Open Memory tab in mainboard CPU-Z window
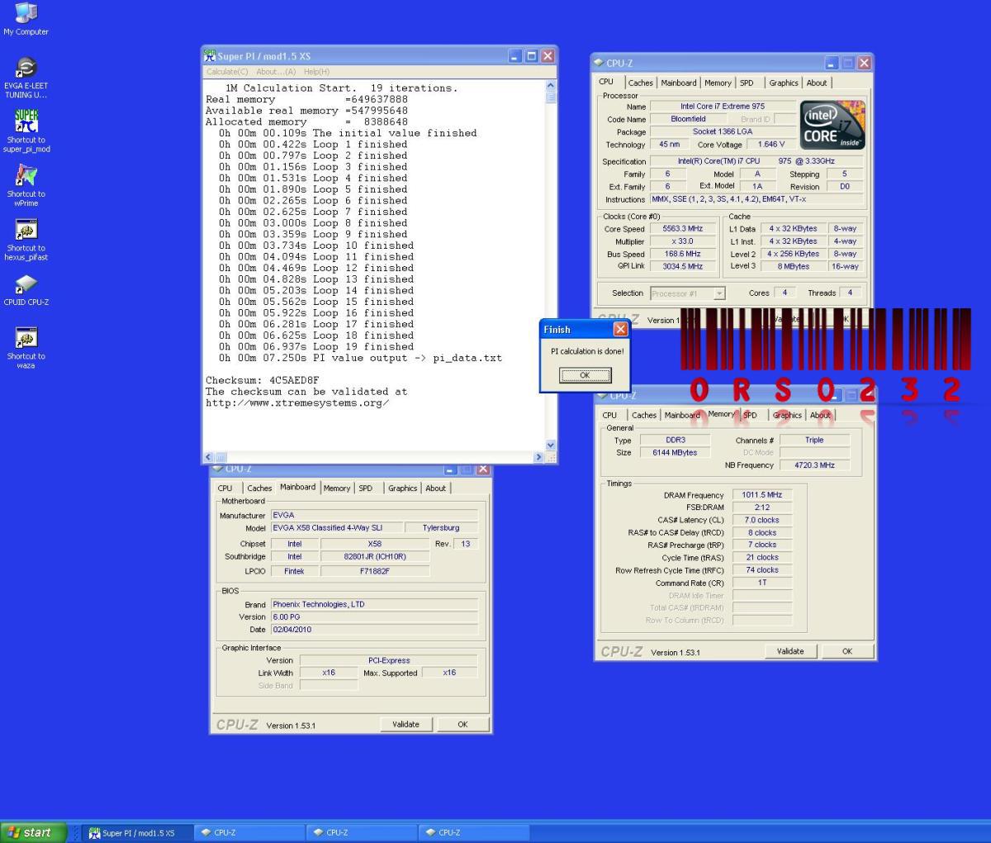This screenshot has height=843, width=991. 337,488
